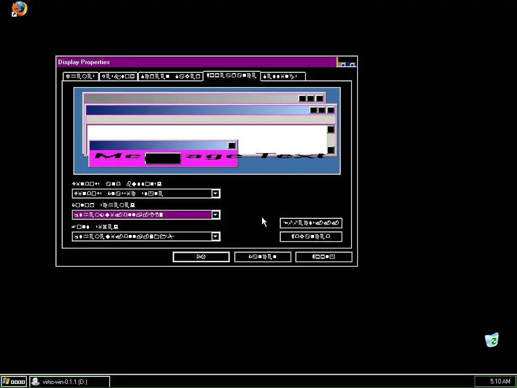Click the arrow of the Windows and buttons dropdown

(216, 193)
